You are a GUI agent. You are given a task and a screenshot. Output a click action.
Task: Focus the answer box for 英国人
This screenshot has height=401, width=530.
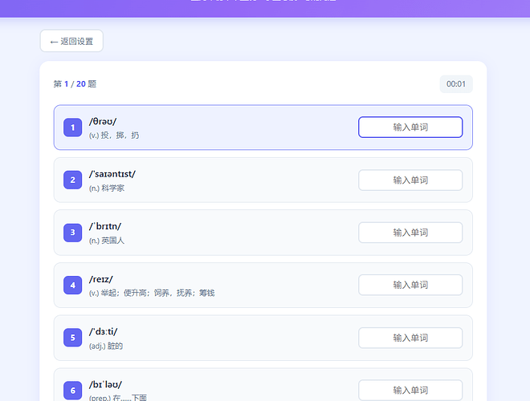410,233
